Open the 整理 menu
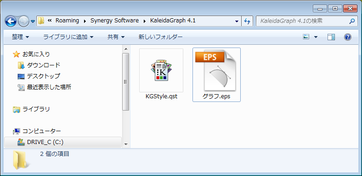Image resolution: width=362 pixels, height=176 pixels. [x=21, y=37]
